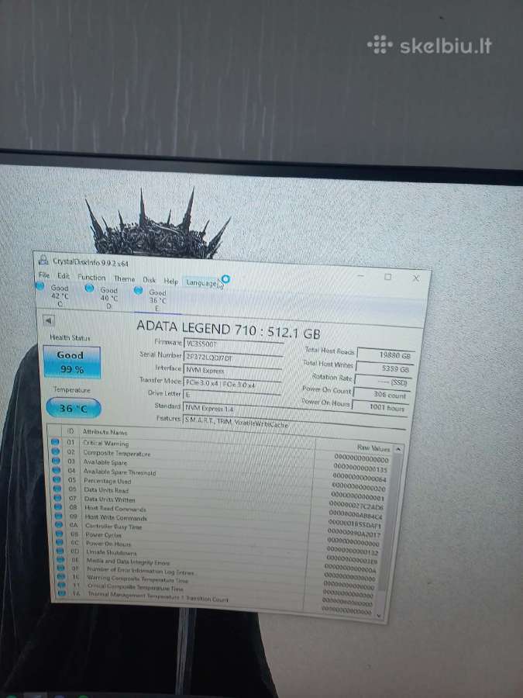Viewport: 523px width, 698px height.
Task: Open the Disk menu
Action: [x=149, y=279]
